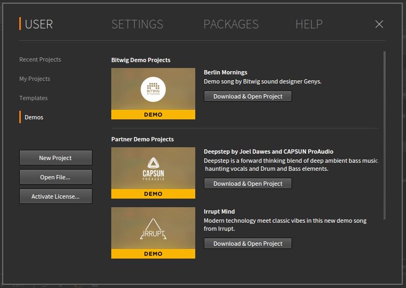Click the New Project button
Image resolution: width=406 pixels, height=288 pixels.
tap(56, 158)
